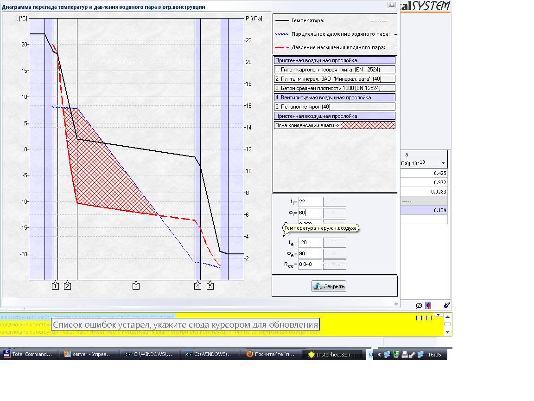
Task: Select the 0.425 cell in the δ column
Action: pos(424,173)
